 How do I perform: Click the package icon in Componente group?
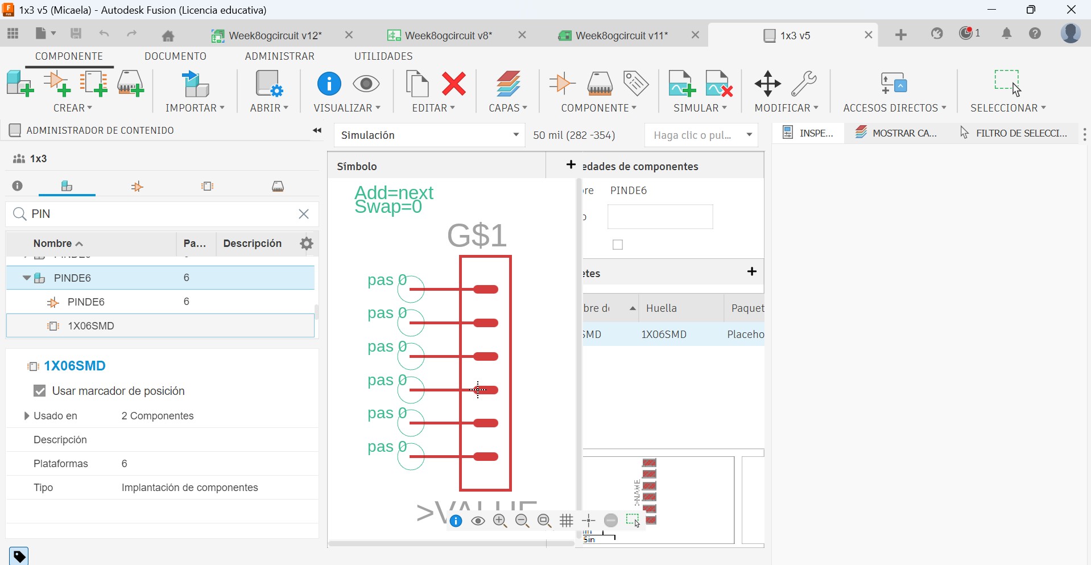600,83
